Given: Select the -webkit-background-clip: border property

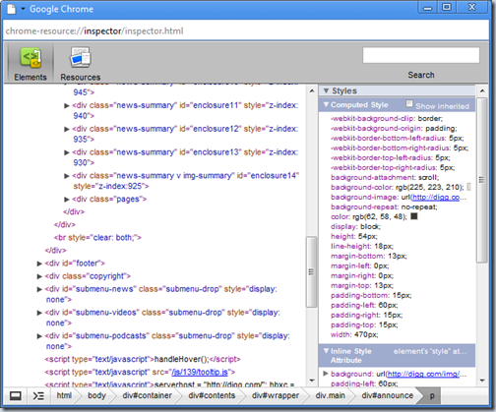Looking at the screenshot, I should point(387,118).
